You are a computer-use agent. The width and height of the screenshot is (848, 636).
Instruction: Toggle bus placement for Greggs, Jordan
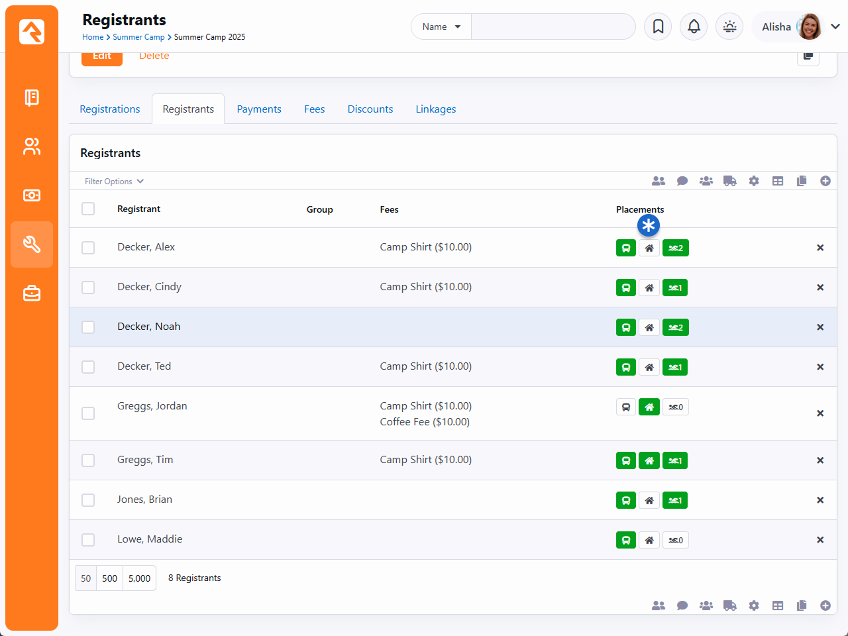[x=625, y=407]
